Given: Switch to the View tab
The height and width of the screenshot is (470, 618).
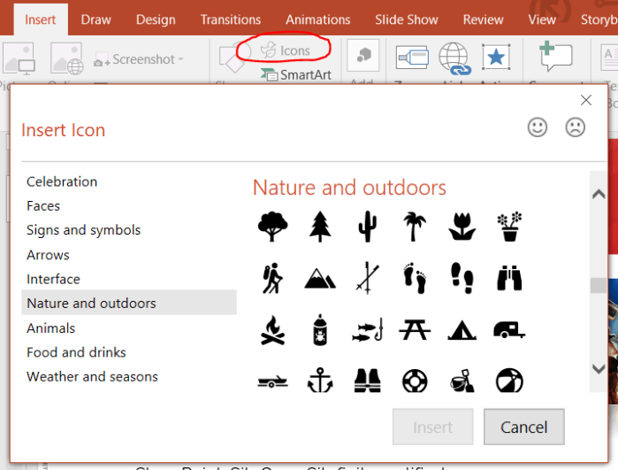Looking at the screenshot, I should pos(542,19).
